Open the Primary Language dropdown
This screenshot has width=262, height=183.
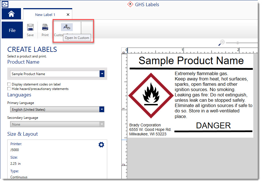pos(102,110)
